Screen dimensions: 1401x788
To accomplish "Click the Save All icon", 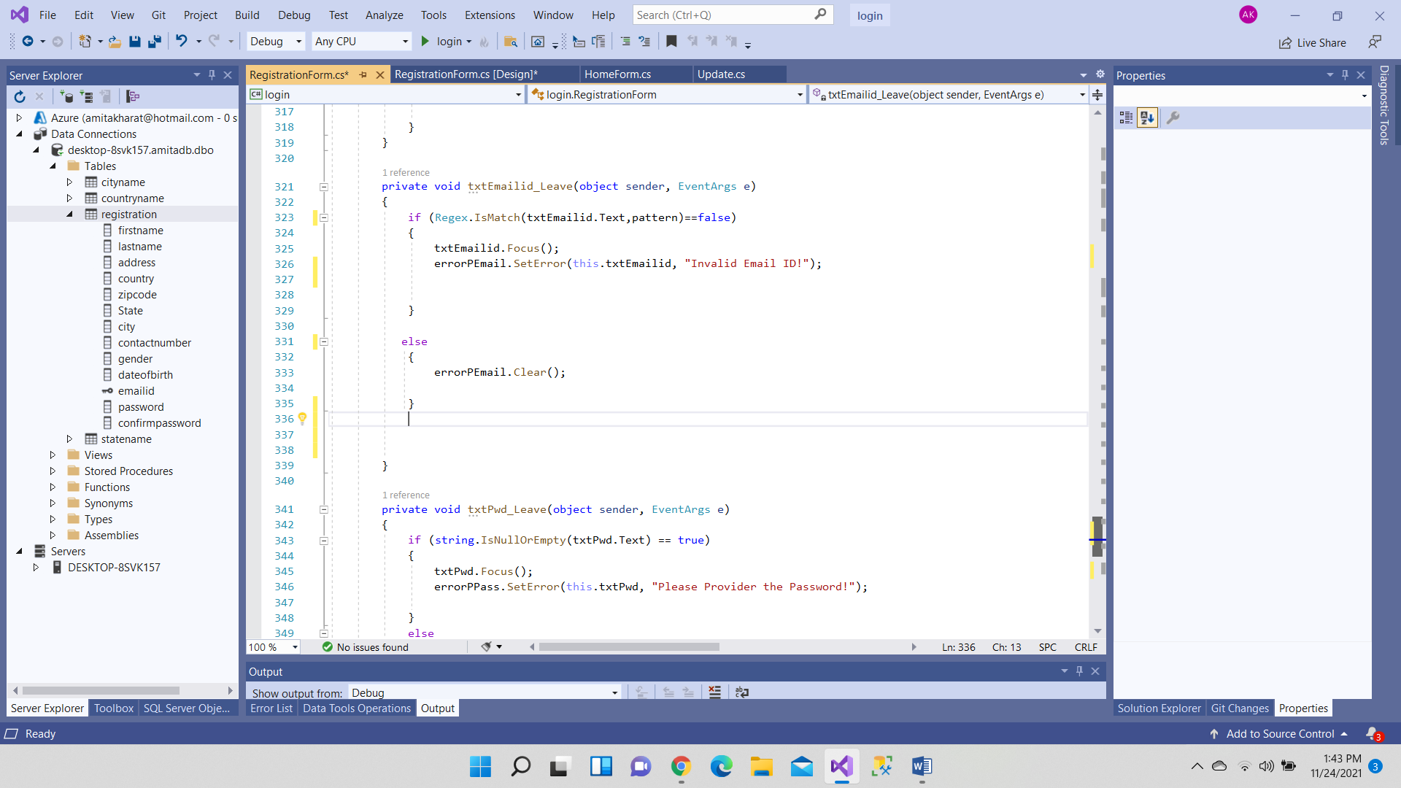I will [154, 42].
